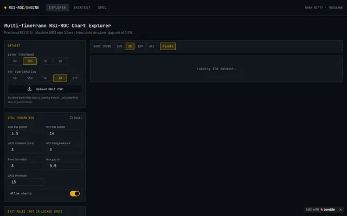Click the Bank Nifty ^NSEBANK label
Screen dimensions: 347x216
324,8
